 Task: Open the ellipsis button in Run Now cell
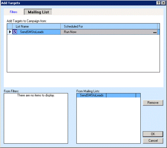pos(155,32)
